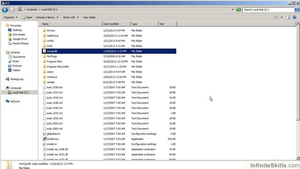Select the eula.3082.txt file name
Image resolution: width=300 pixels, height=169 pixels.
click(x=55, y=128)
